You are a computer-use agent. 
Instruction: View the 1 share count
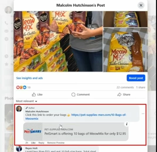141,87
